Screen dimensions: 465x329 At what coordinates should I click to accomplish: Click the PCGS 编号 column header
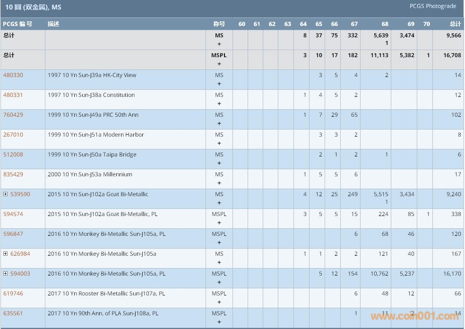point(17,24)
